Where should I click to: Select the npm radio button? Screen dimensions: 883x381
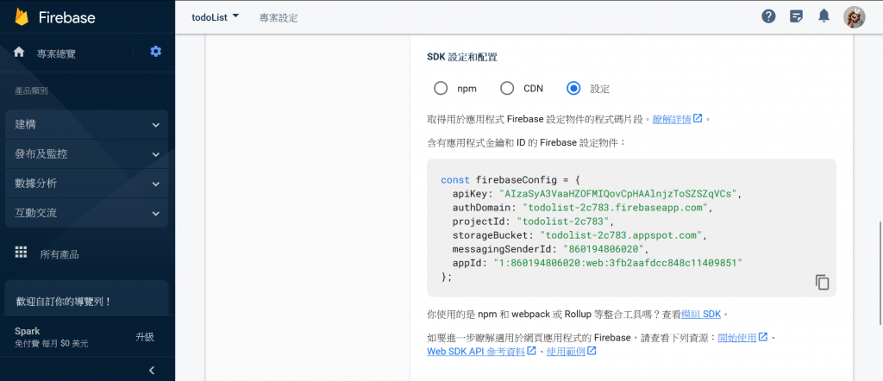441,89
